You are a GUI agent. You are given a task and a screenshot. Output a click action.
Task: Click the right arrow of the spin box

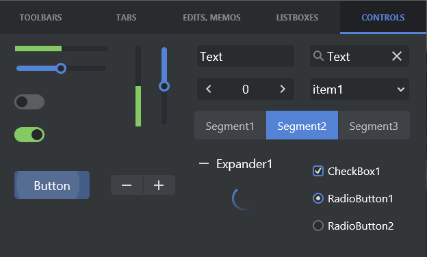[x=283, y=89]
